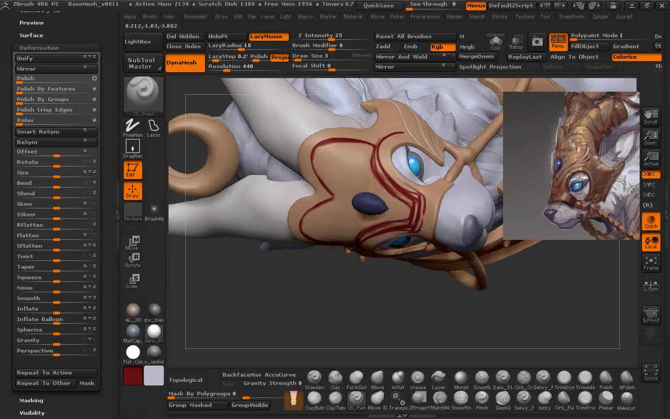This screenshot has height=419, width=670.
Task: Choose the TrimDynamic brush
Action: 564,380
